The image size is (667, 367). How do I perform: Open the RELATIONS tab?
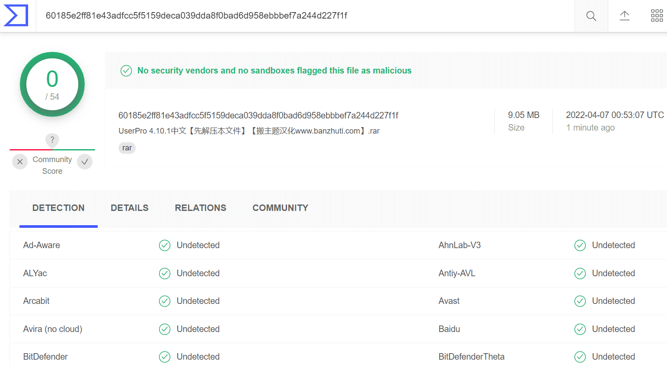coord(201,208)
